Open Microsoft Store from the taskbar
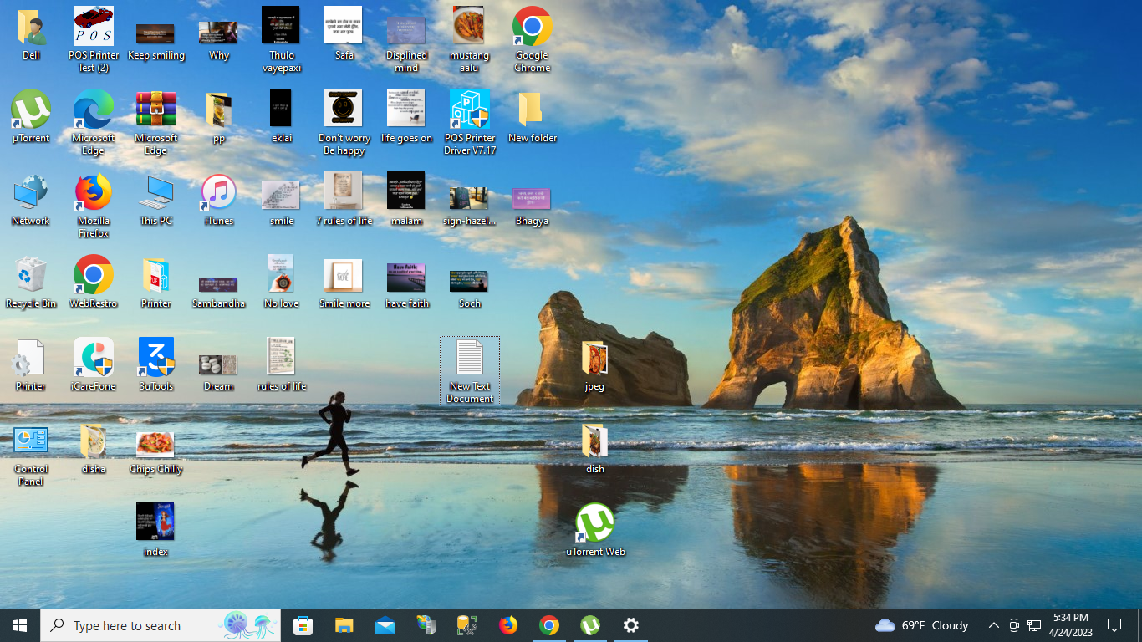 coord(303,625)
